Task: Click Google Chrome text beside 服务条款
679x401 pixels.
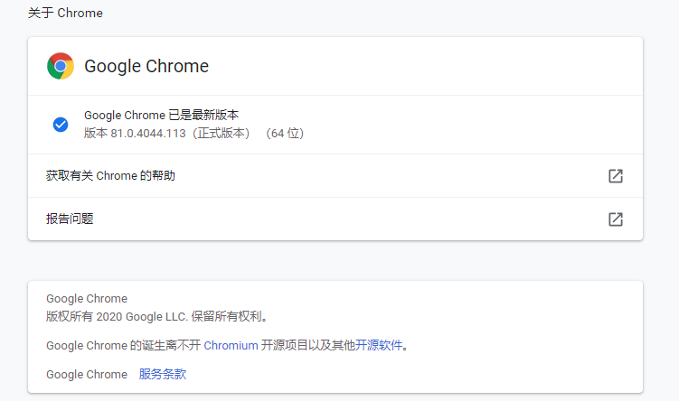Action: point(87,374)
